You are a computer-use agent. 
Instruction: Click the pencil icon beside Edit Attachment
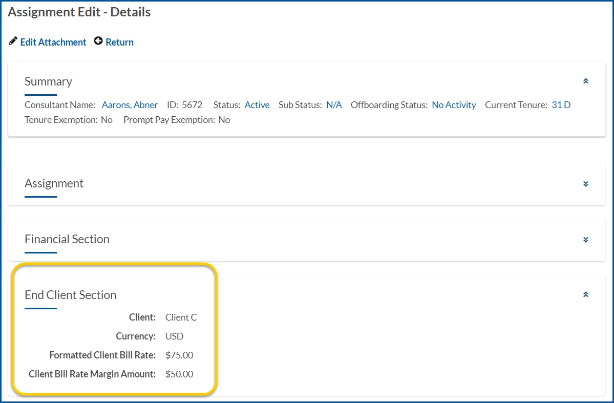click(13, 41)
